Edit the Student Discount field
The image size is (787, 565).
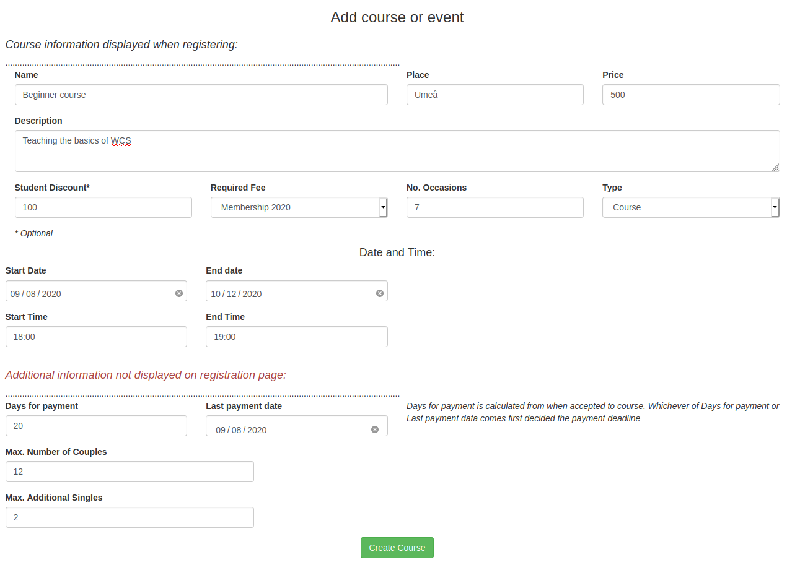click(103, 207)
